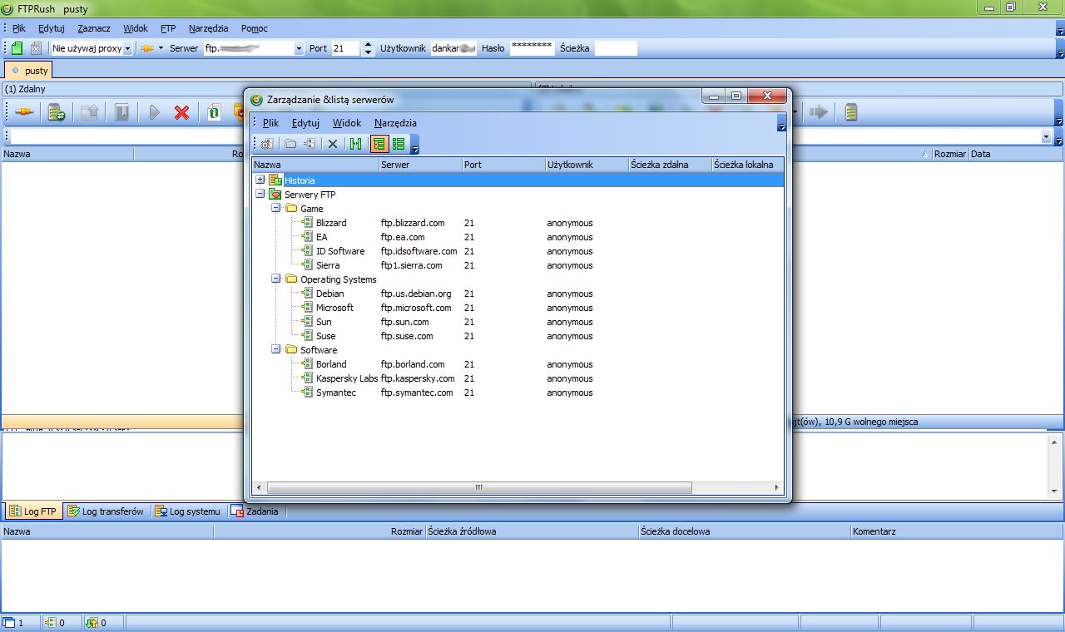Image resolution: width=1065 pixels, height=632 pixels.
Task: Click the server list icon in Zdalny toolbar
Action: [57, 112]
